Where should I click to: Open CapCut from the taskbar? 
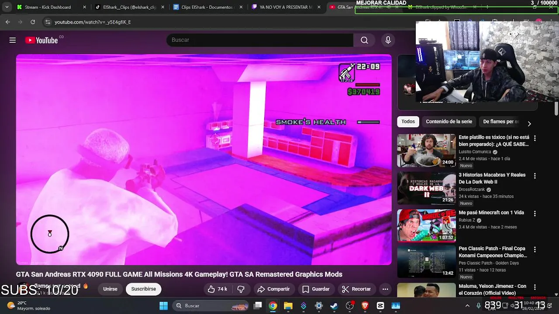[x=380, y=306]
